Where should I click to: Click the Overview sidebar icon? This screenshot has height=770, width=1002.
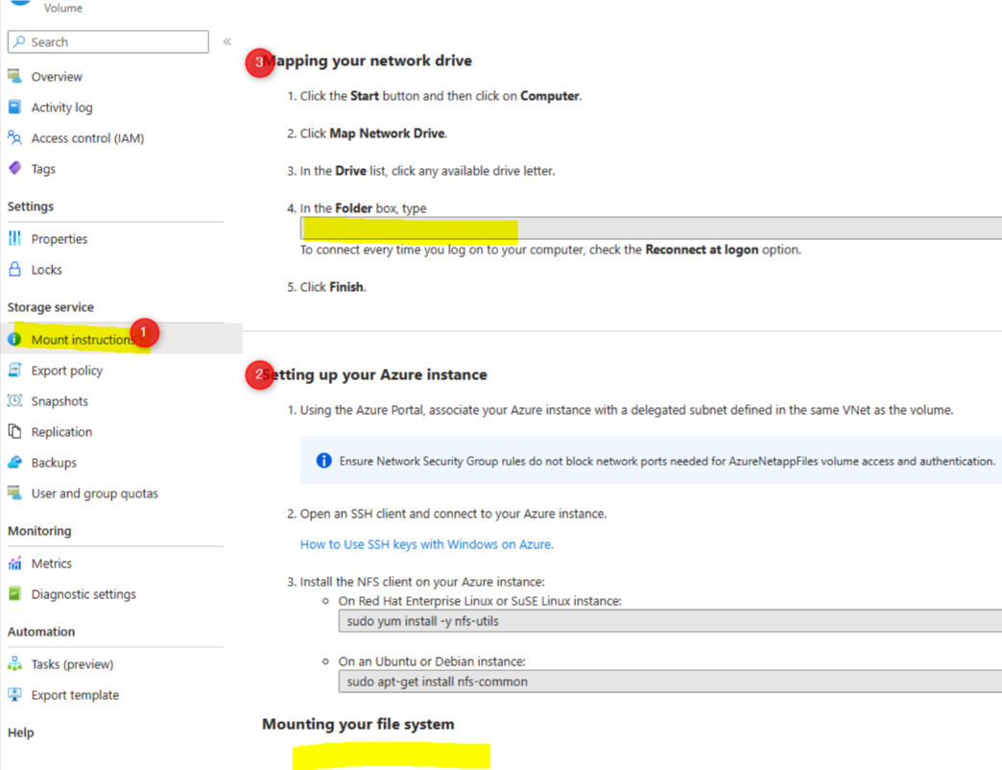[14, 76]
